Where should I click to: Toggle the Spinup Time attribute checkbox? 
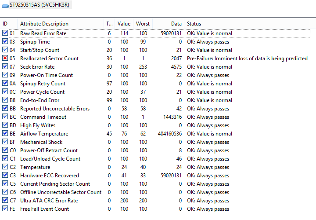pyautogui.click(x=5, y=41)
